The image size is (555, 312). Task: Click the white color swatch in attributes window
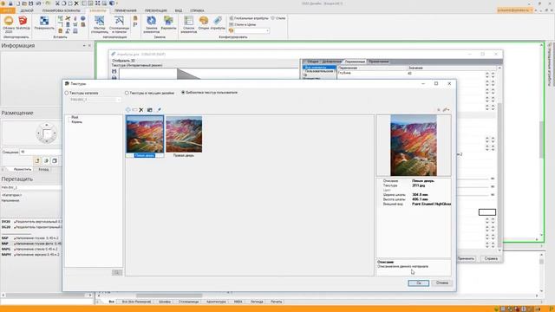coord(487,212)
